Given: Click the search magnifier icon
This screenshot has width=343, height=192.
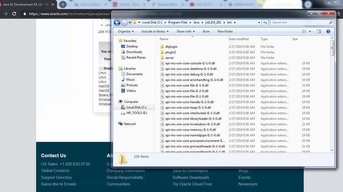Looking at the screenshot, I should [331, 22].
